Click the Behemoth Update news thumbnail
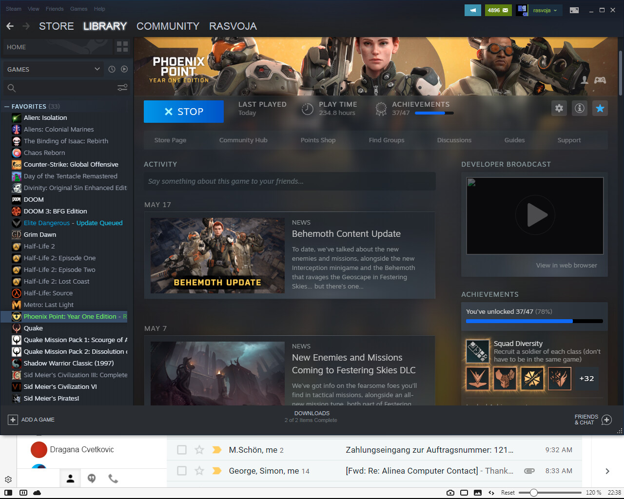 coord(217,256)
